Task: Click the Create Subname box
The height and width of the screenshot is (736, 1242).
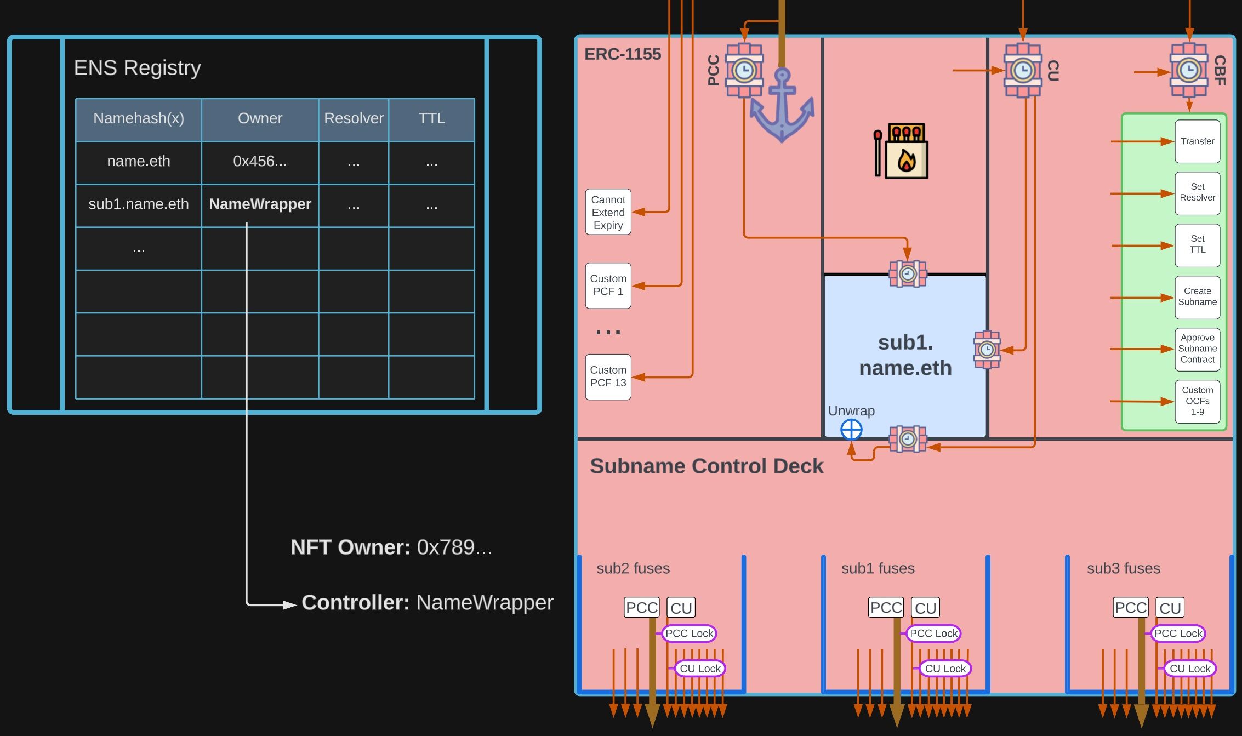Action: 1197,297
